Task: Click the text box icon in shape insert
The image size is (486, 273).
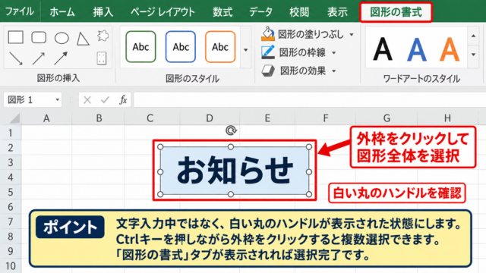Action: pos(102,58)
